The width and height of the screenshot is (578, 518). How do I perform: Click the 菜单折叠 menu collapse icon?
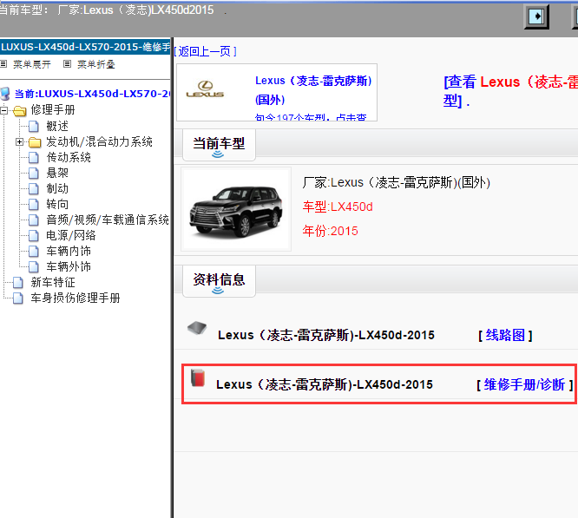[x=67, y=64]
